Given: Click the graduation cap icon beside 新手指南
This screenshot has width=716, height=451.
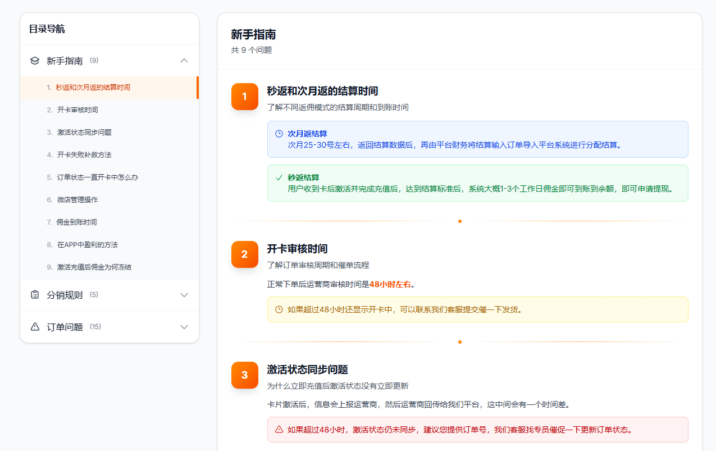Looking at the screenshot, I should (x=35, y=60).
